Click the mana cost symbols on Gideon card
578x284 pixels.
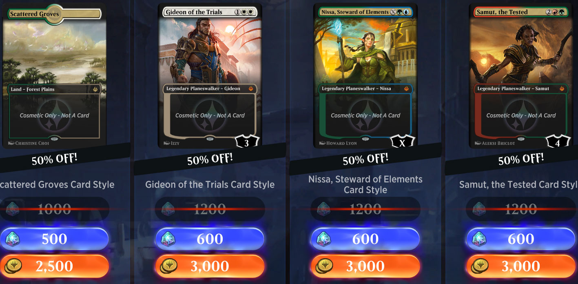click(244, 12)
